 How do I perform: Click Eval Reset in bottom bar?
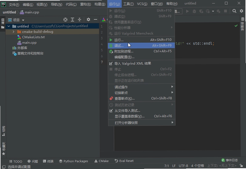(x=124, y=161)
